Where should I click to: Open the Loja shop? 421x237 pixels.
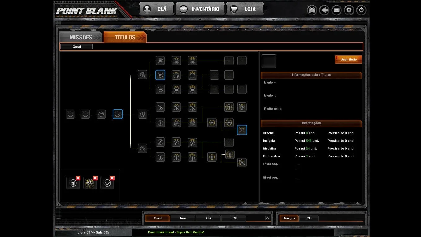245,9
